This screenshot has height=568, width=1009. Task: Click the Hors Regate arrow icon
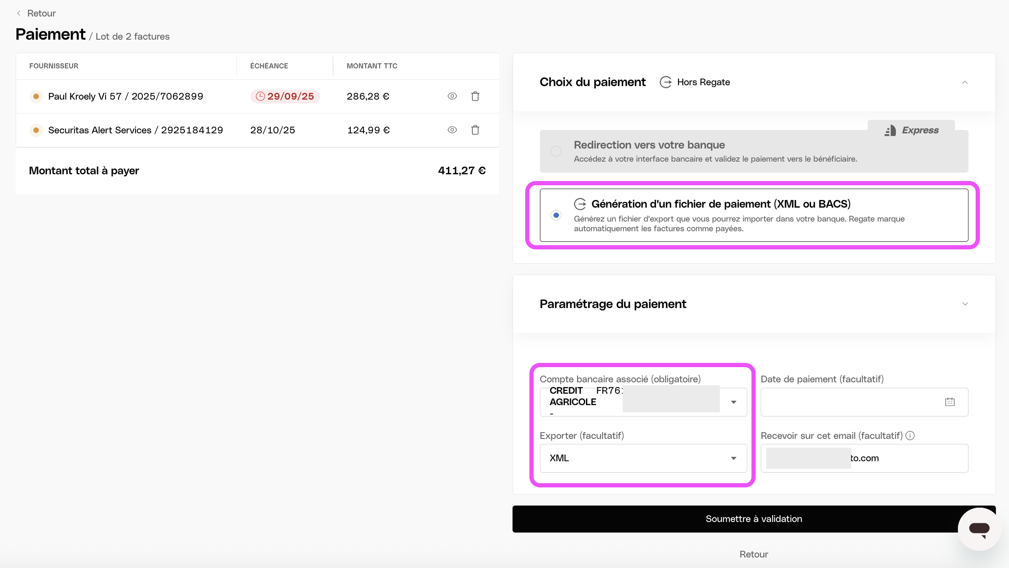click(x=666, y=82)
